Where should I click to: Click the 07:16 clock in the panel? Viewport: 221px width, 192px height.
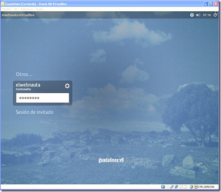coord(207,15)
